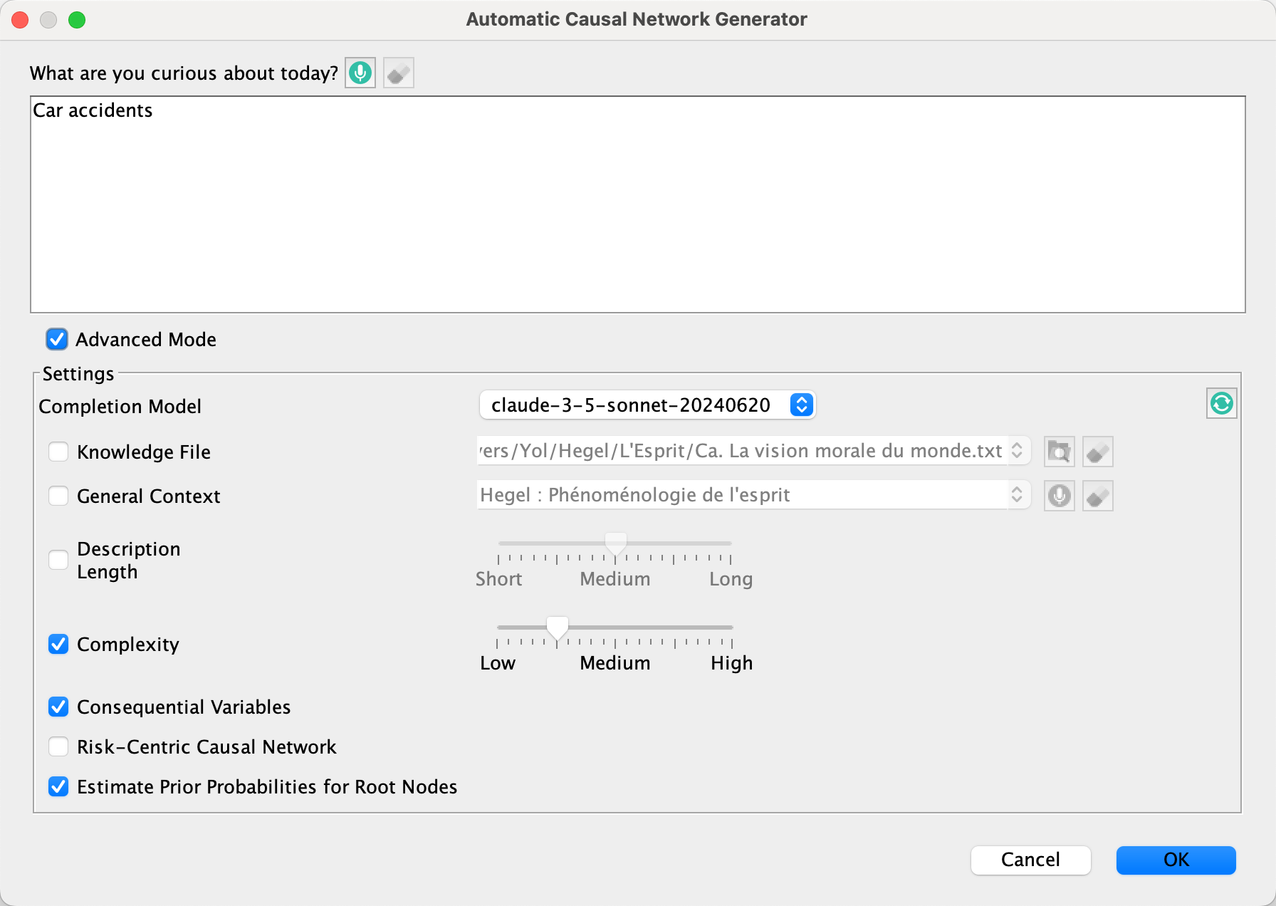Enable the Description Length checkbox
The width and height of the screenshot is (1276, 906).
click(58, 560)
